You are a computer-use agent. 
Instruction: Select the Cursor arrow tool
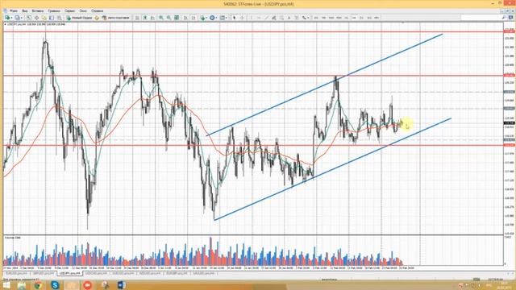(235, 18)
